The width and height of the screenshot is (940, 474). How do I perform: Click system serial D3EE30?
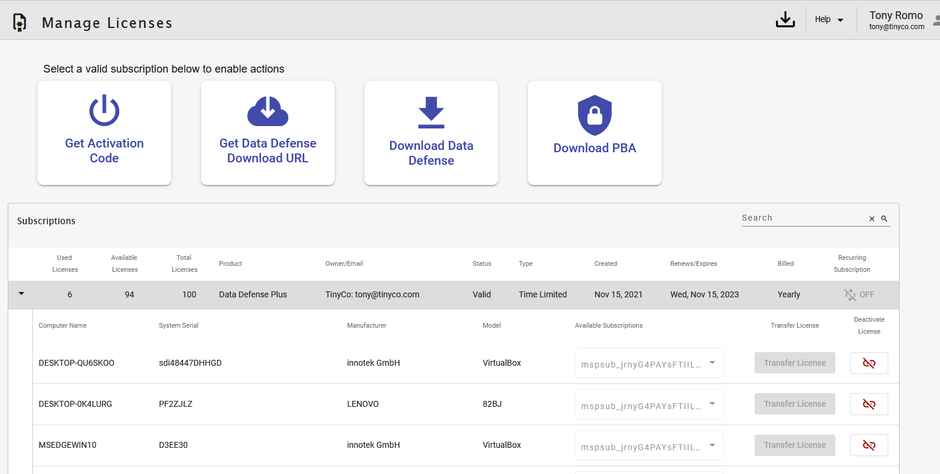(173, 445)
